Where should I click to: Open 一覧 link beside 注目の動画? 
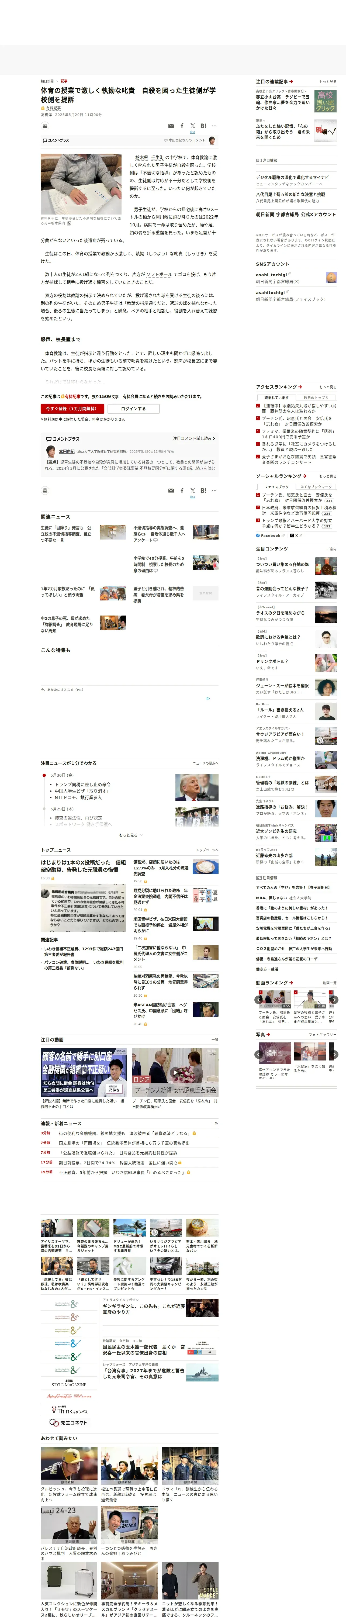point(215,1040)
